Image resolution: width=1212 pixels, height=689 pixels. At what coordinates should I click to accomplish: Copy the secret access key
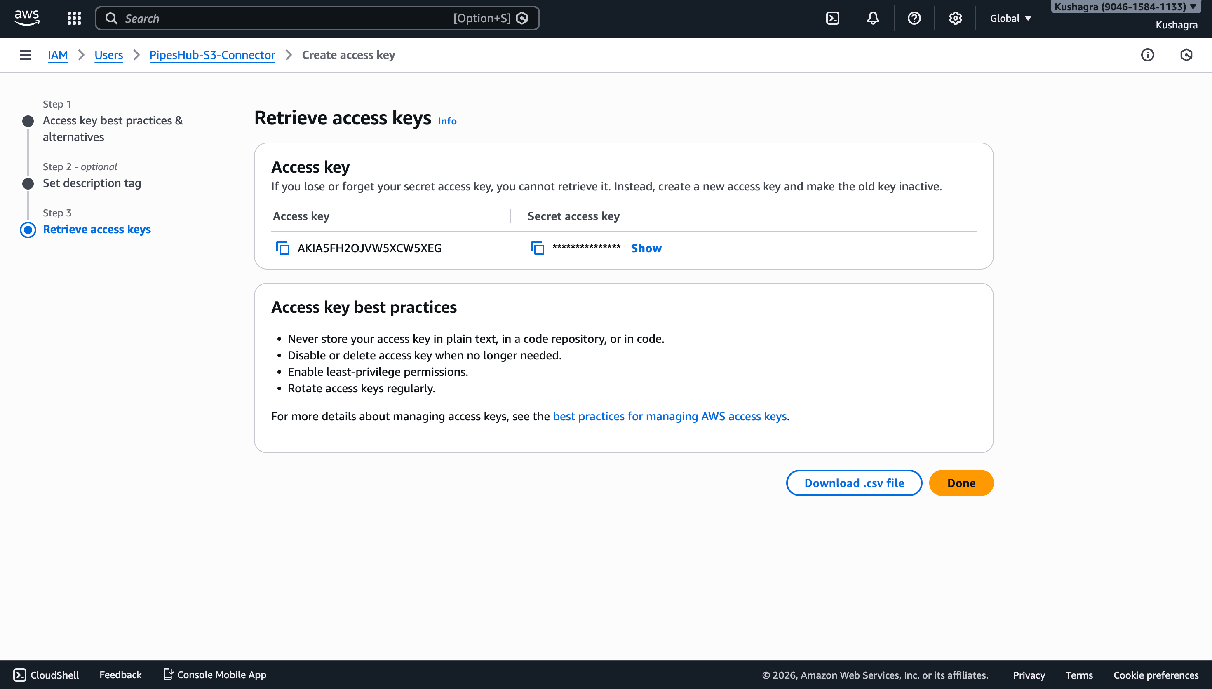[537, 248]
